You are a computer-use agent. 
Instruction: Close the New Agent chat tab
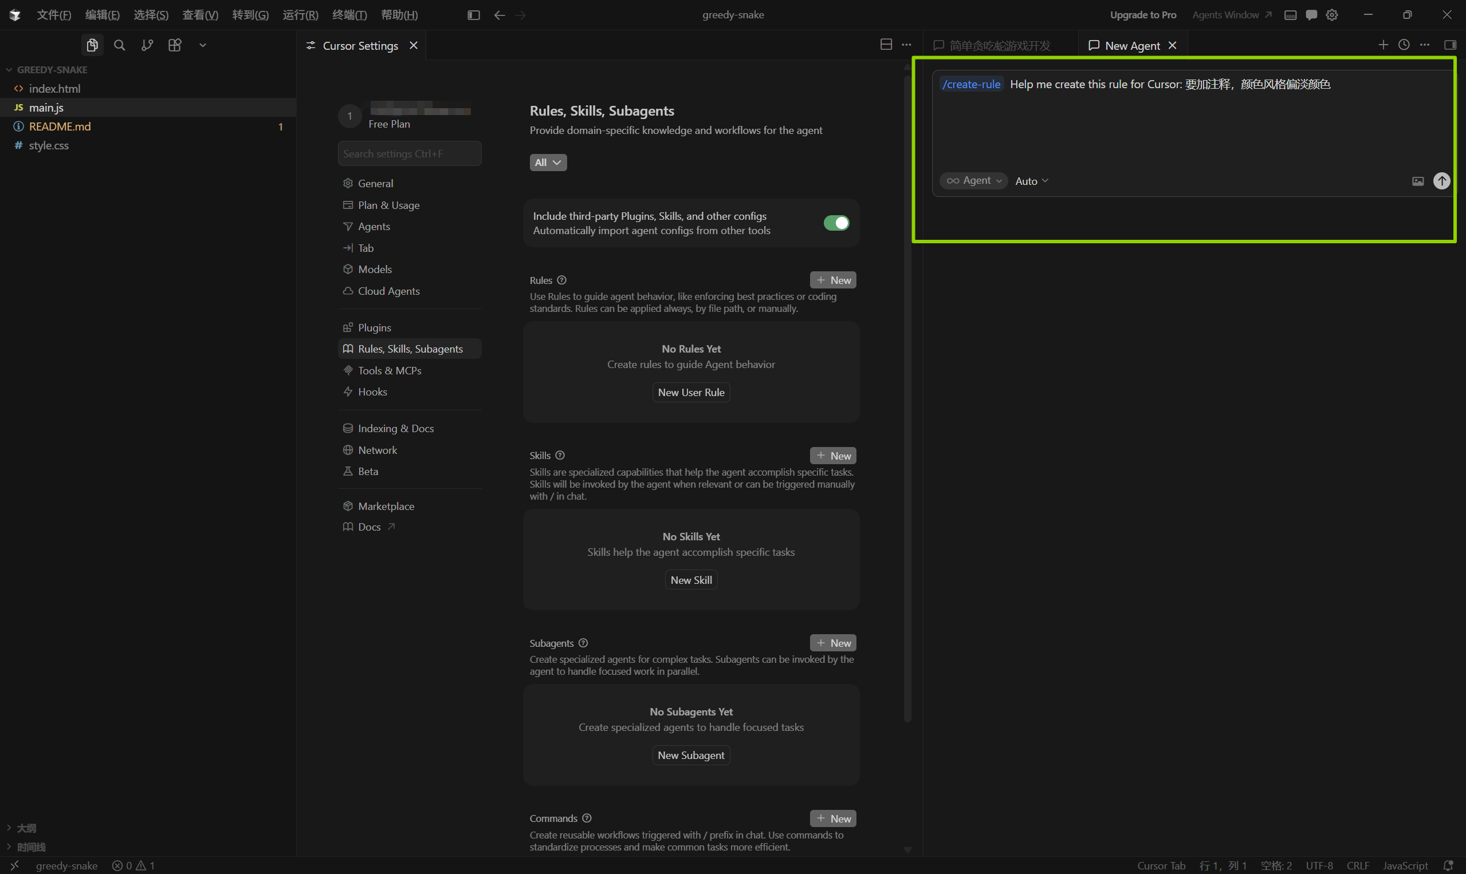(x=1173, y=45)
